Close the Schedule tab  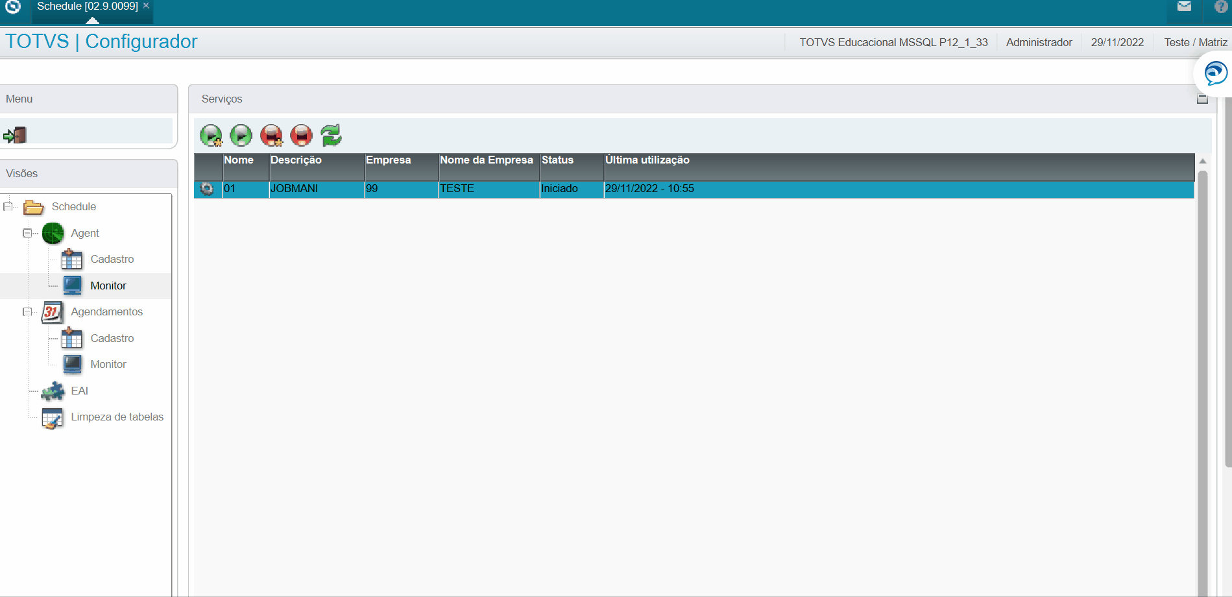[x=146, y=6]
